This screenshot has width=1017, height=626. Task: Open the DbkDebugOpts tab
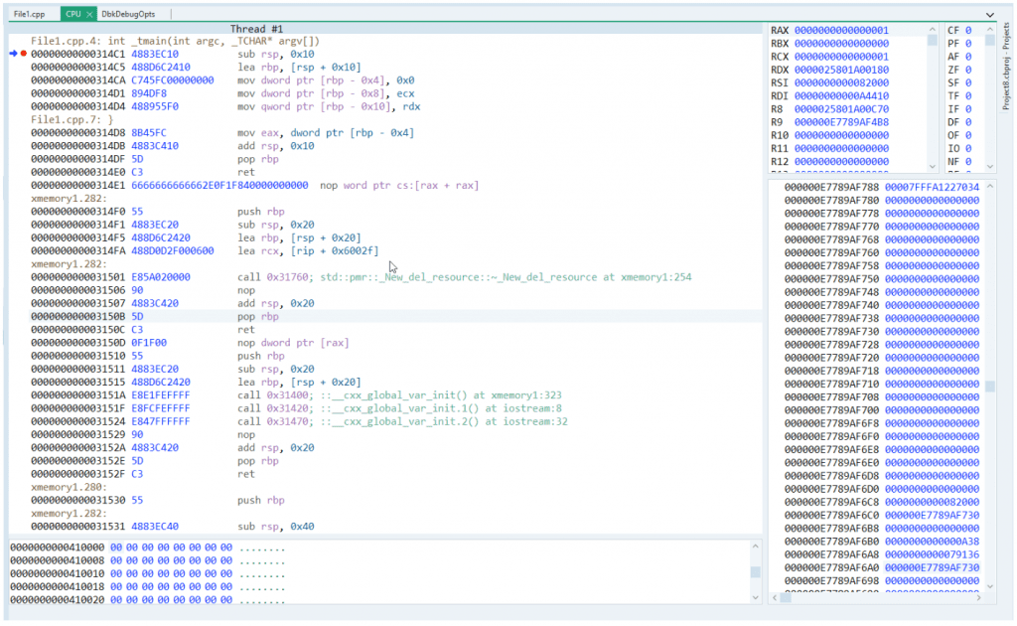pyautogui.click(x=128, y=14)
